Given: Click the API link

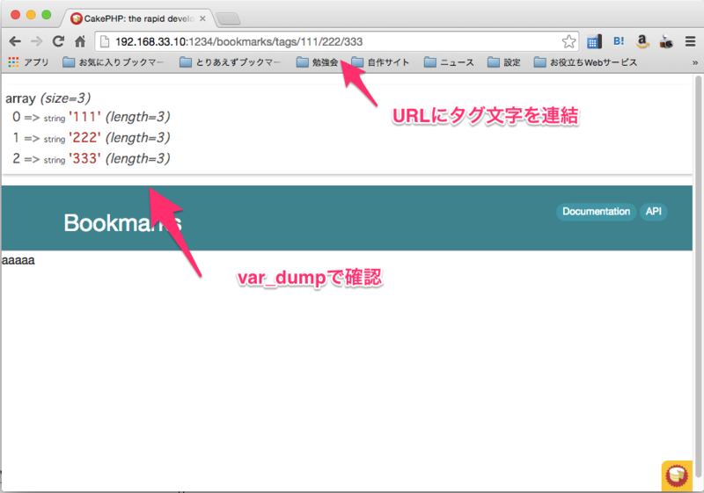Looking at the screenshot, I should (653, 212).
